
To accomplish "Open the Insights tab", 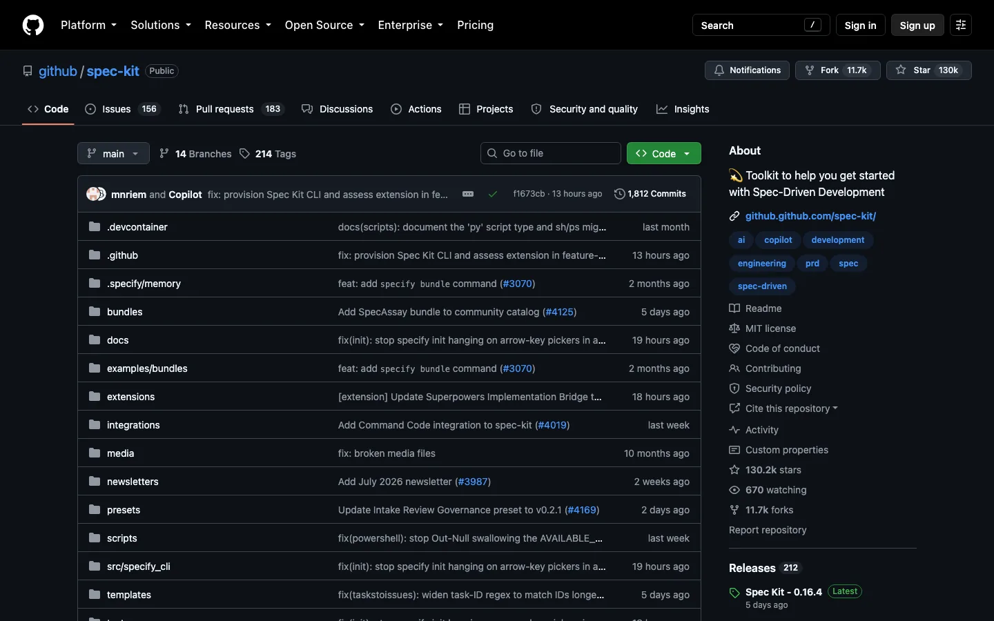I will point(683,109).
